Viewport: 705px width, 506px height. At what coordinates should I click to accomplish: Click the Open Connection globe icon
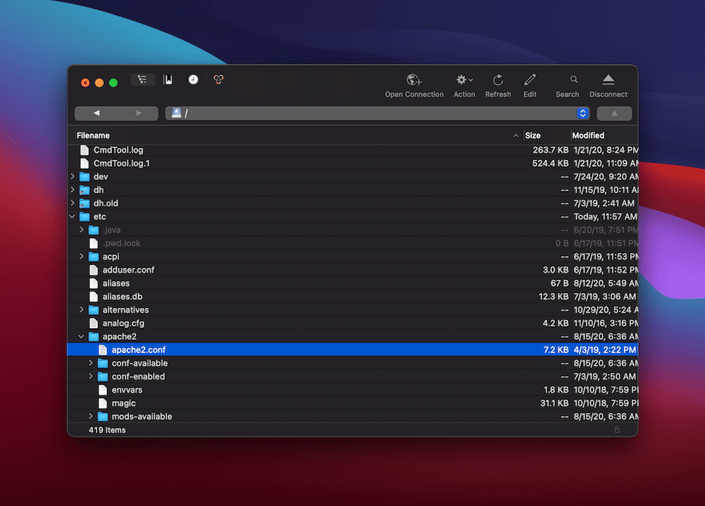414,80
